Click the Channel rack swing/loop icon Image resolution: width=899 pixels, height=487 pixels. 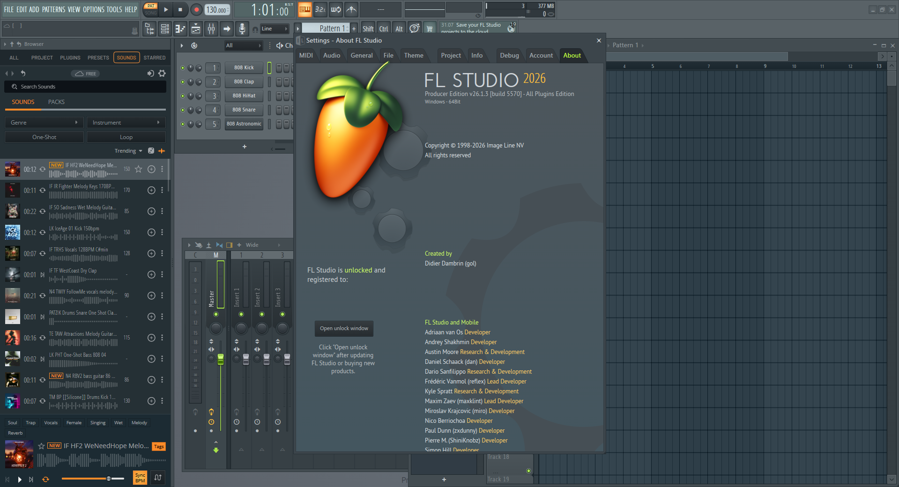(194, 45)
